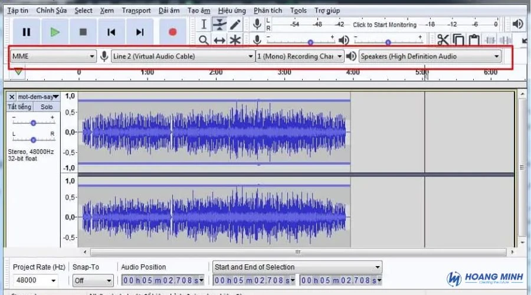The width and height of the screenshot is (531, 295).
Task: Open the mot-dem-say track name dropdown menu
Action: [38, 97]
